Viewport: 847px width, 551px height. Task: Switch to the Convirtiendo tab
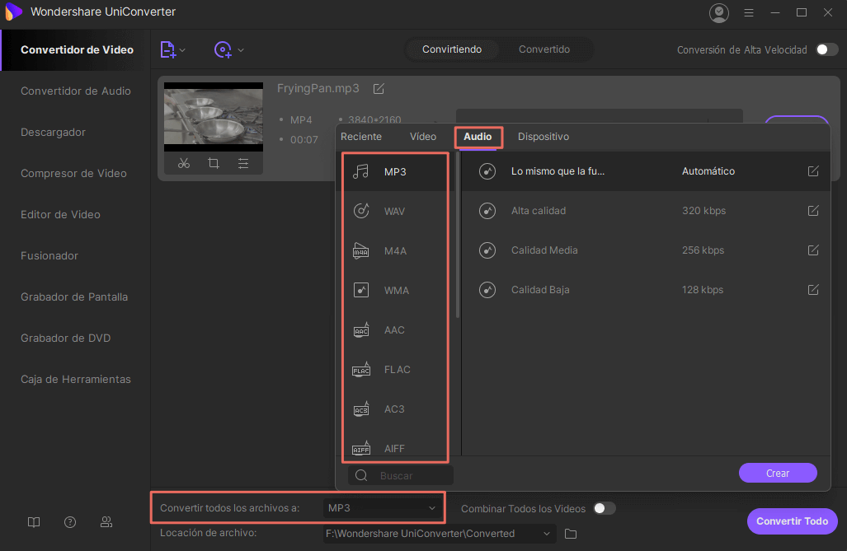(x=452, y=49)
